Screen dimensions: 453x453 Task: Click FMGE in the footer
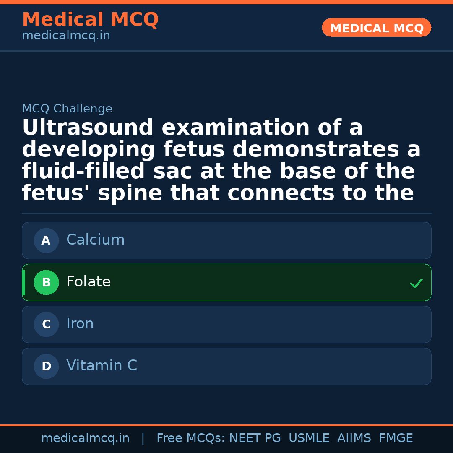point(396,438)
